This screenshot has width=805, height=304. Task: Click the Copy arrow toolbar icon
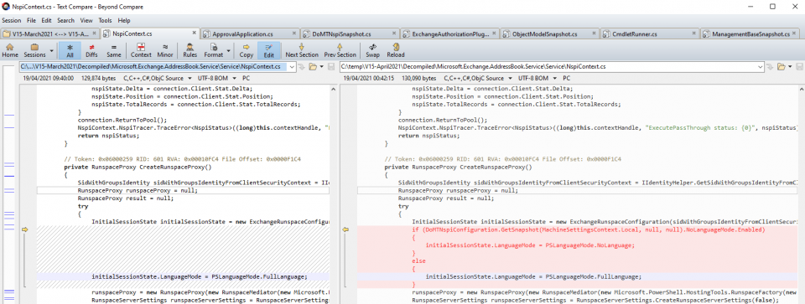247,50
